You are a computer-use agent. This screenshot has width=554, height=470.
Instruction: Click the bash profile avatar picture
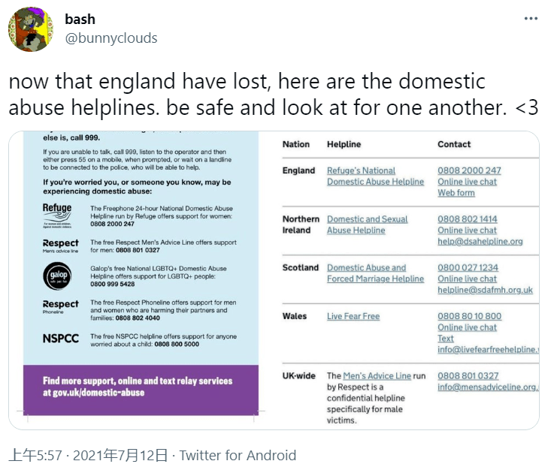pyautogui.click(x=31, y=29)
